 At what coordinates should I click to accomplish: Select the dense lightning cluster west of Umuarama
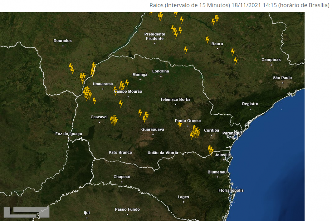[87, 93]
